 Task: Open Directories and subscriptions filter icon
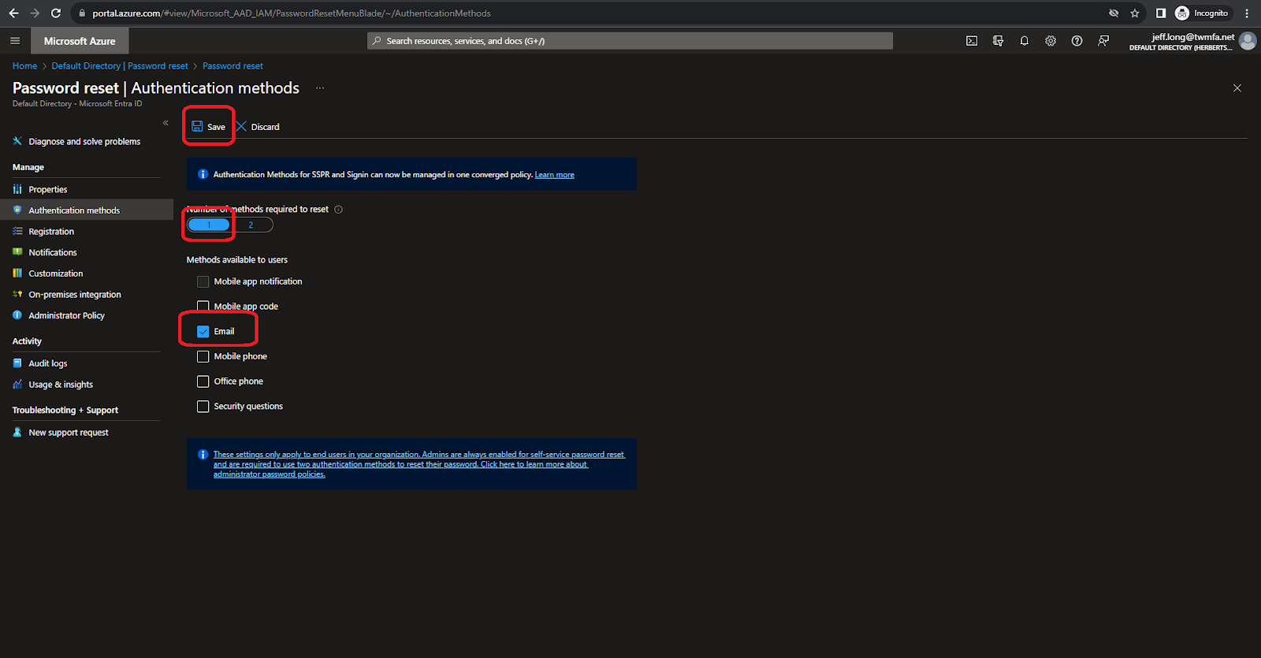998,41
